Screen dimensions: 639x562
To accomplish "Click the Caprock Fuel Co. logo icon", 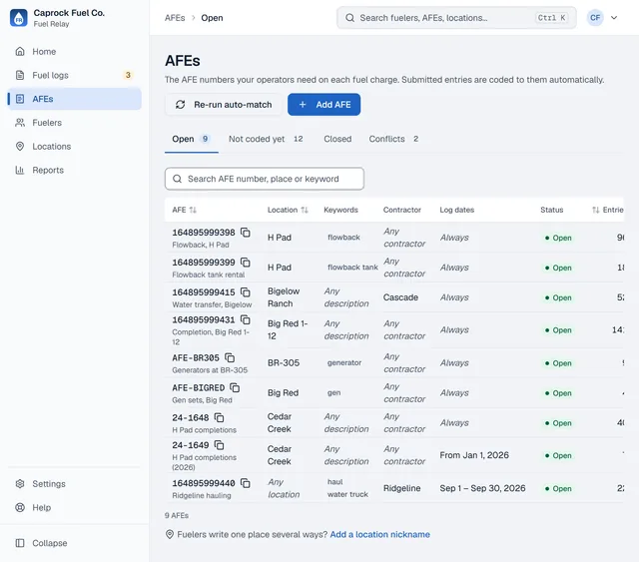I will pos(19,18).
